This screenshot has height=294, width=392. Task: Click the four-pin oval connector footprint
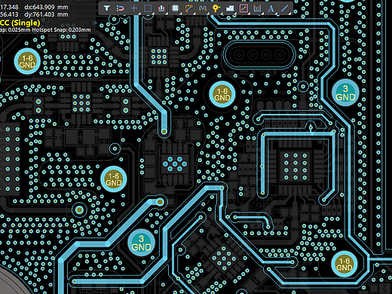click(x=259, y=54)
